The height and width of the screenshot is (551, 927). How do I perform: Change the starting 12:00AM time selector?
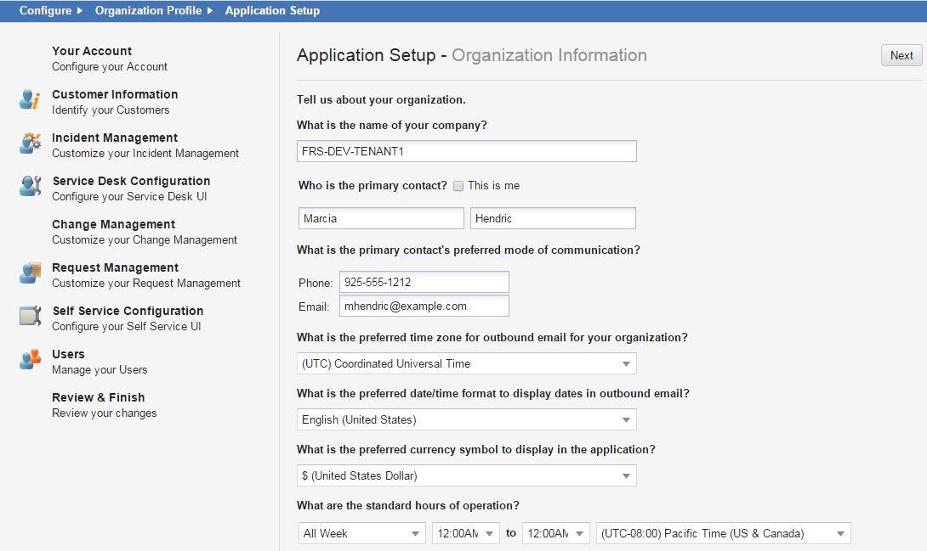point(465,533)
